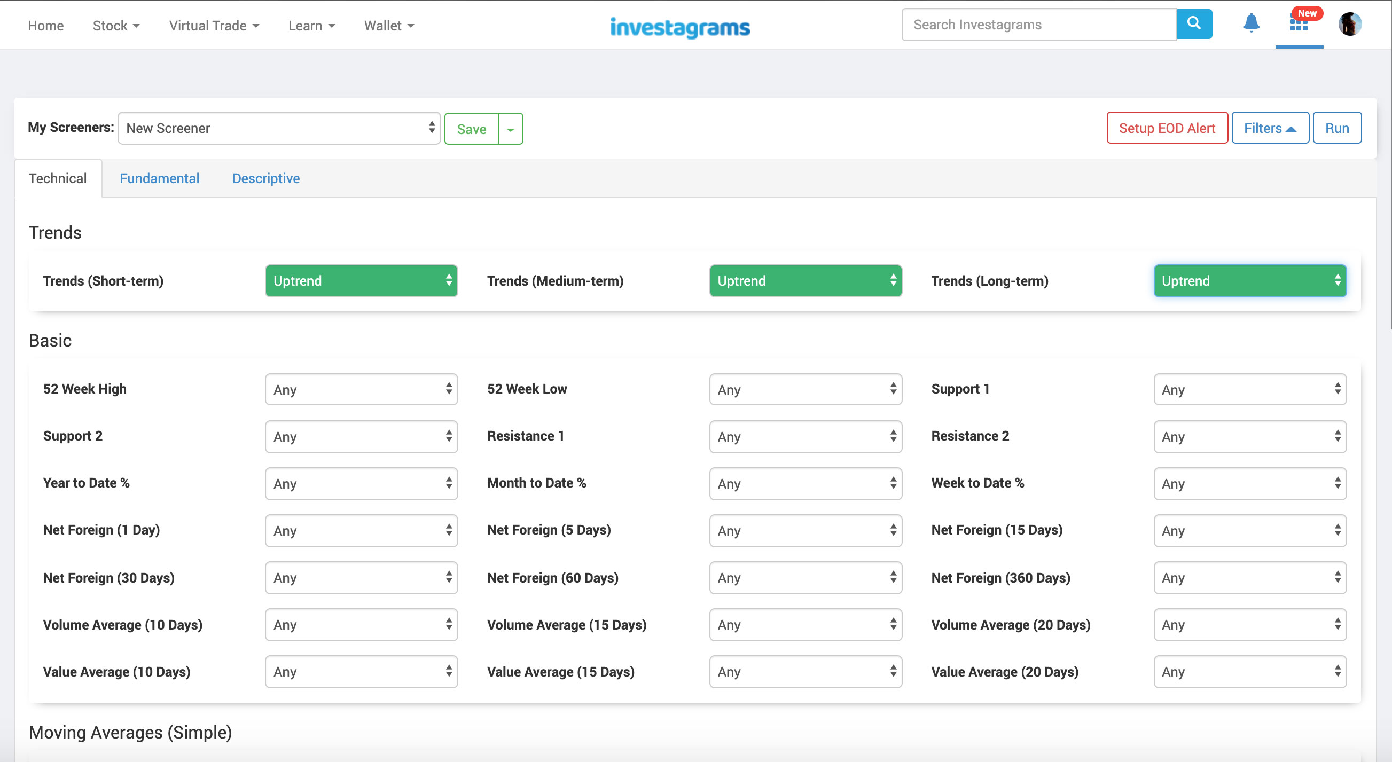Click the Save button
1392x762 pixels.
(x=471, y=129)
